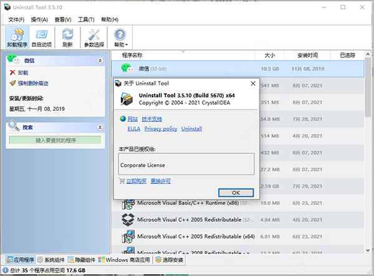Click the 541 MB size cell
The width and height of the screenshot is (374, 276).
(x=270, y=85)
